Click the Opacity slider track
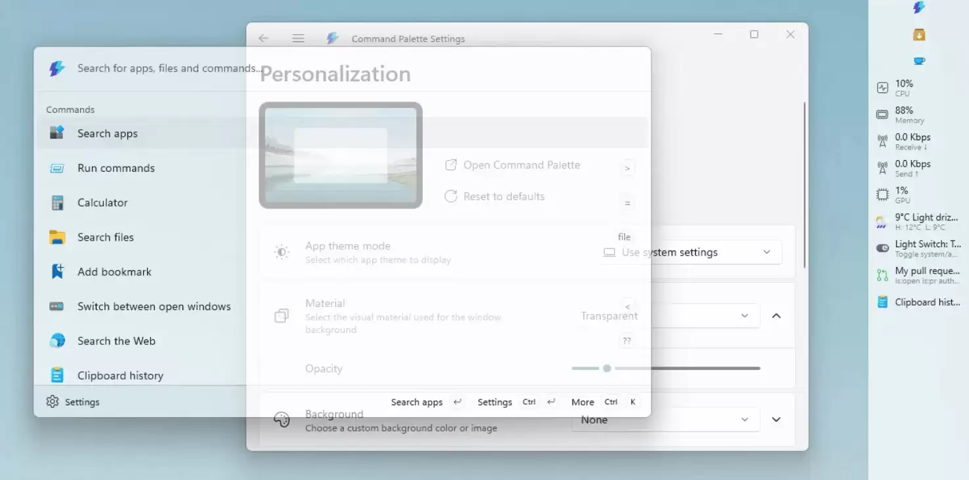The height and width of the screenshot is (480, 969). pyautogui.click(x=686, y=369)
